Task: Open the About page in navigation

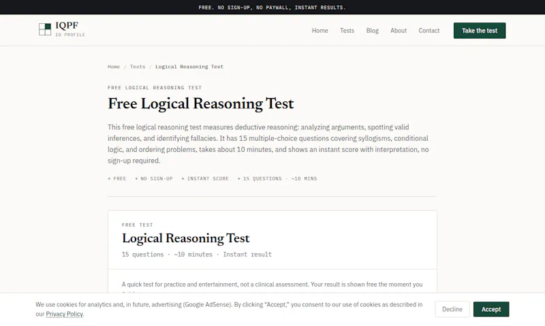Action: pyautogui.click(x=399, y=31)
